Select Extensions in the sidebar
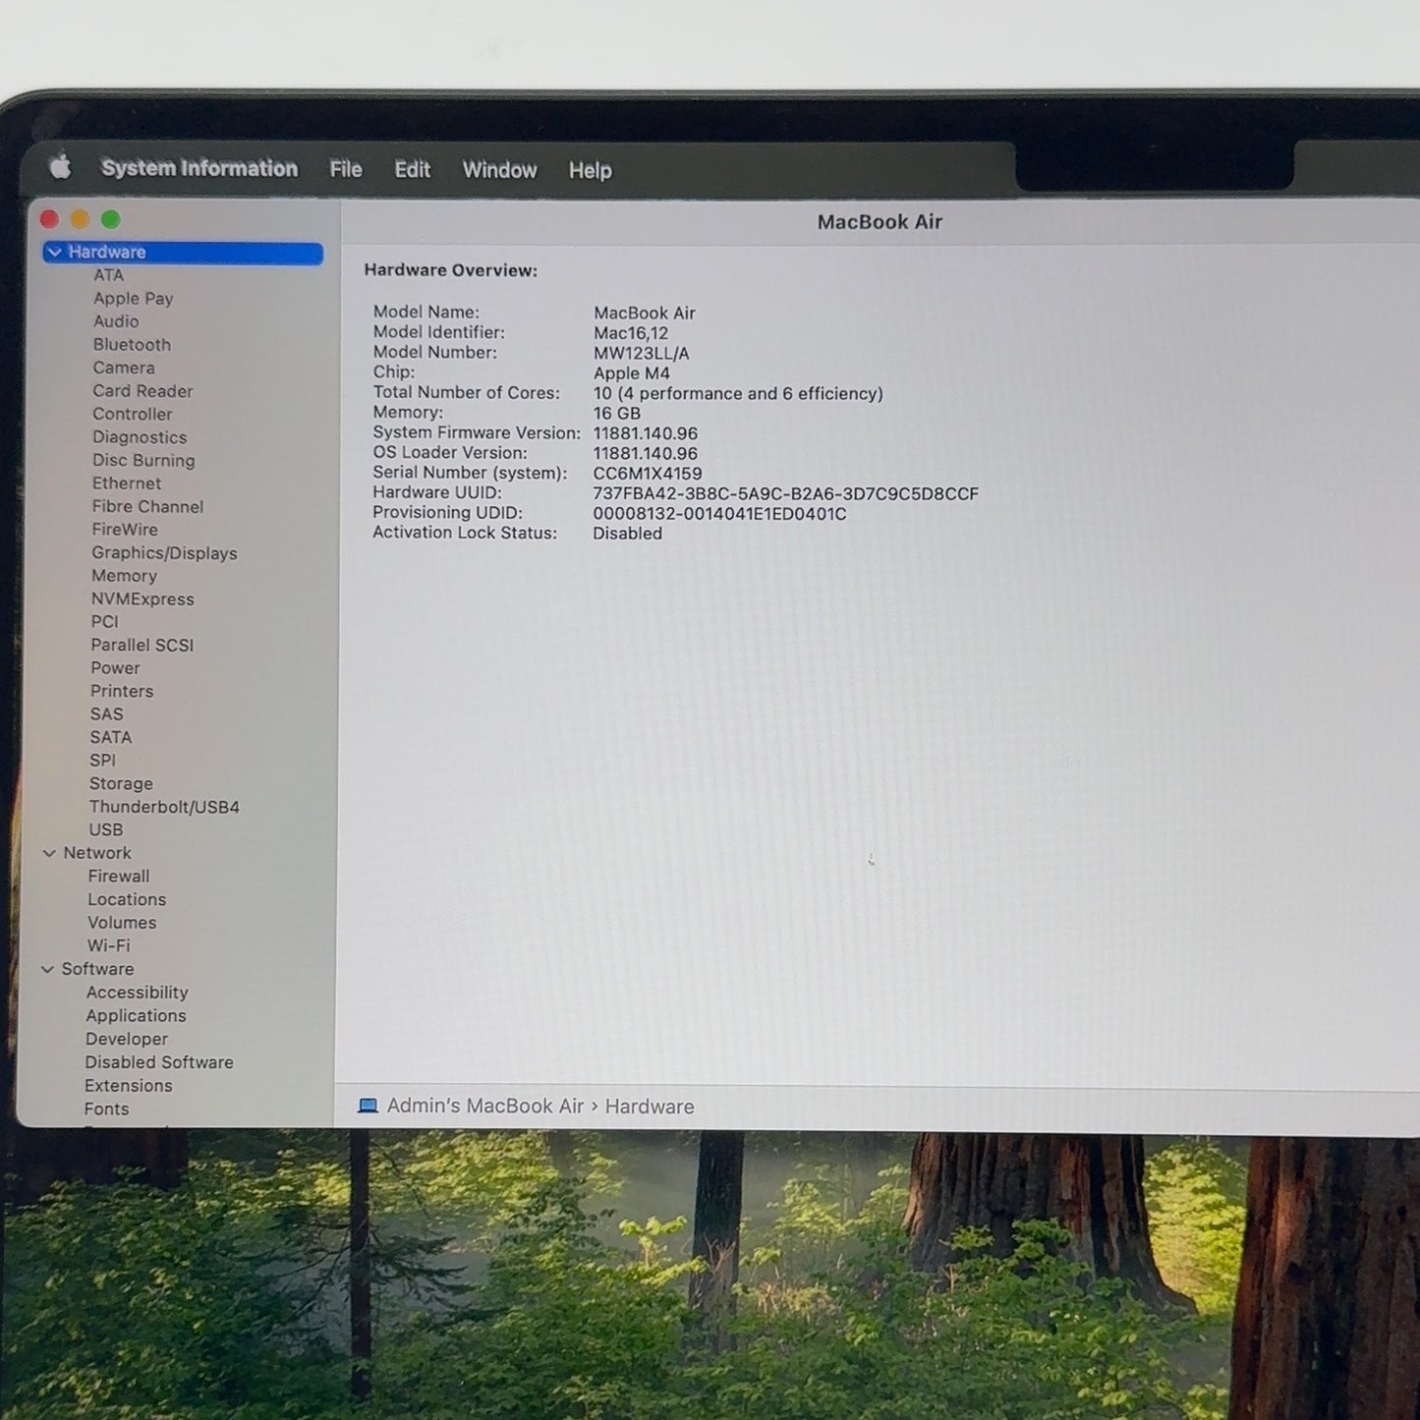This screenshot has width=1420, height=1420. point(129,1086)
